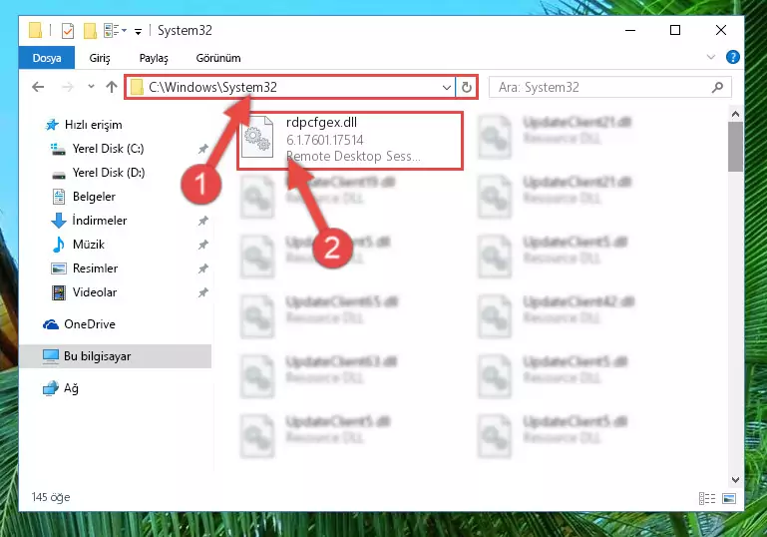Click the Hızlı erişim star icon
The image size is (767, 537).
click(52, 125)
